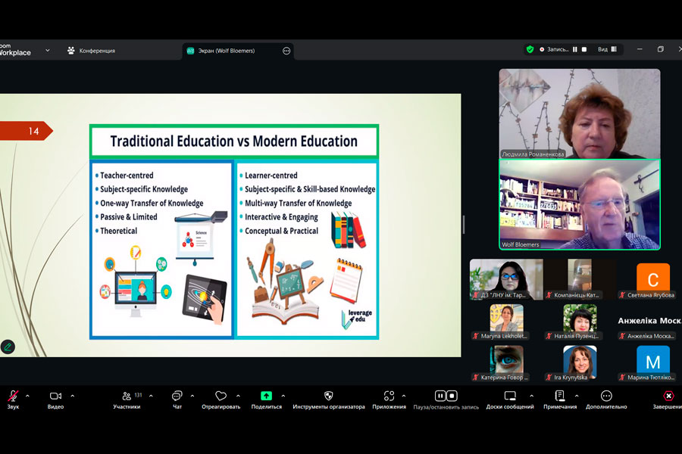This screenshot has width=682, height=454.
Task: Click the slide number 14 label
Action: click(x=34, y=131)
